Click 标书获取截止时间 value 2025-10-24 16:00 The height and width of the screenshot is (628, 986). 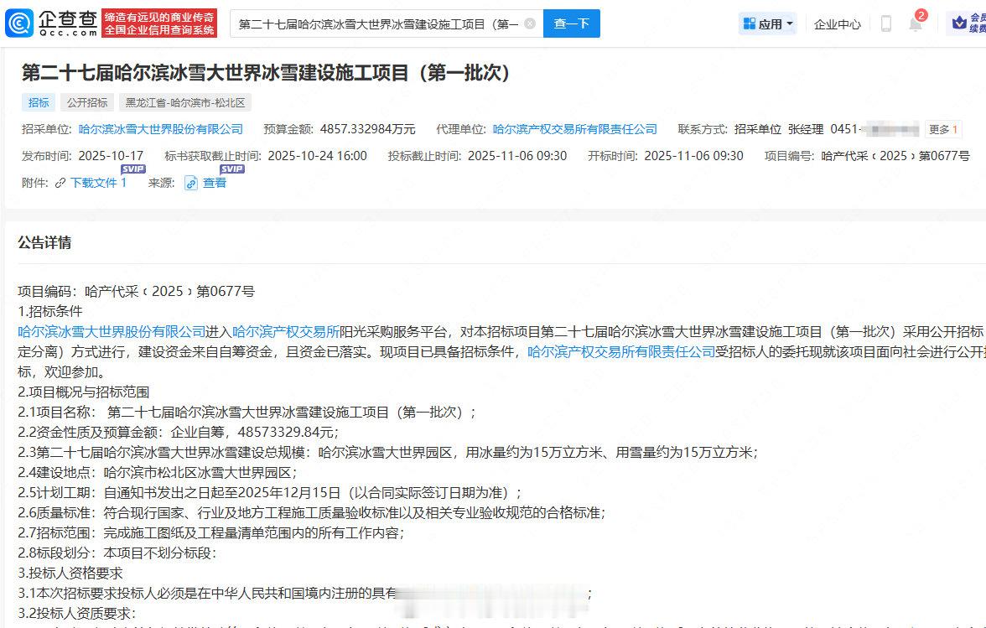[x=318, y=155]
